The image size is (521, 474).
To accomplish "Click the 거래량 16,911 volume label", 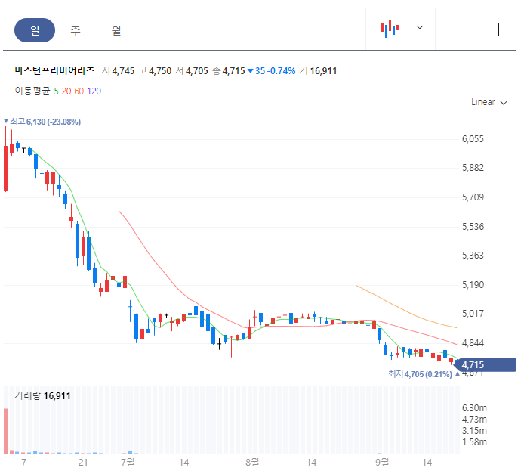I will coord(42,396).
